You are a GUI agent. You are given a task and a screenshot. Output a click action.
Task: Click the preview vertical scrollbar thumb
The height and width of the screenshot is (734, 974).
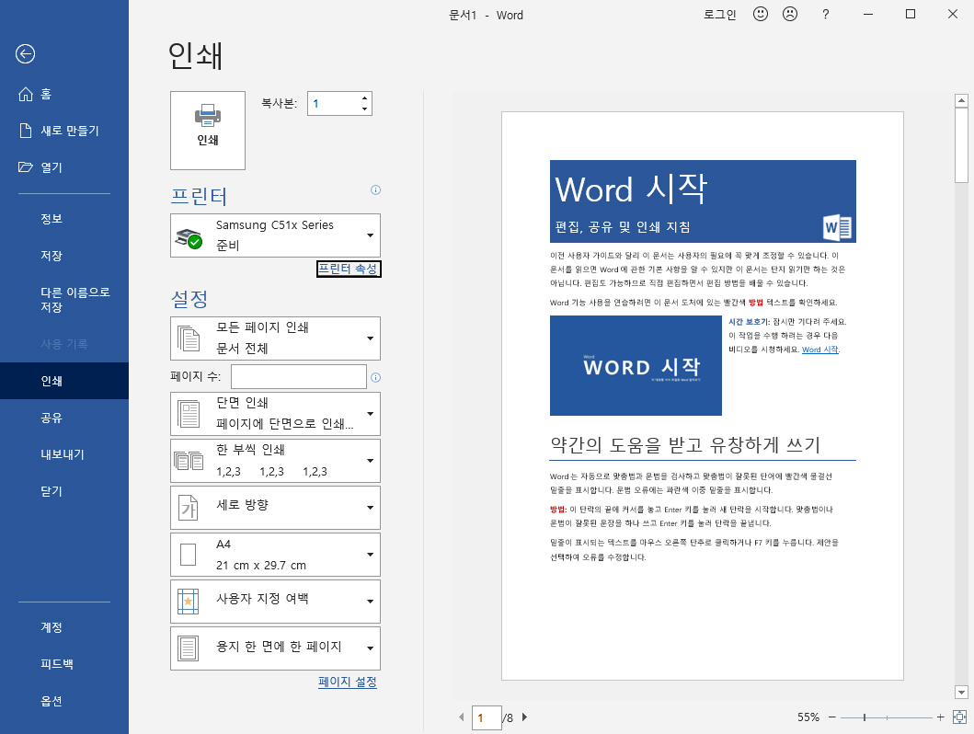(x=961, y=145)
